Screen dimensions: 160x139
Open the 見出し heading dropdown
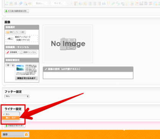pyautogui.click(x=41, y=3)
